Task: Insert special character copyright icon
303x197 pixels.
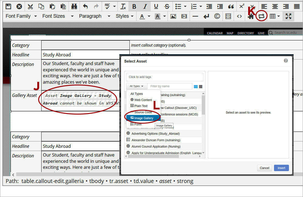Action: [217, 16]
